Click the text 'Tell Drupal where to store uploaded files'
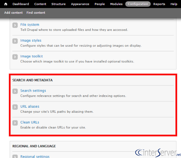This screenshot has height=158, width=181. [52, 30]
